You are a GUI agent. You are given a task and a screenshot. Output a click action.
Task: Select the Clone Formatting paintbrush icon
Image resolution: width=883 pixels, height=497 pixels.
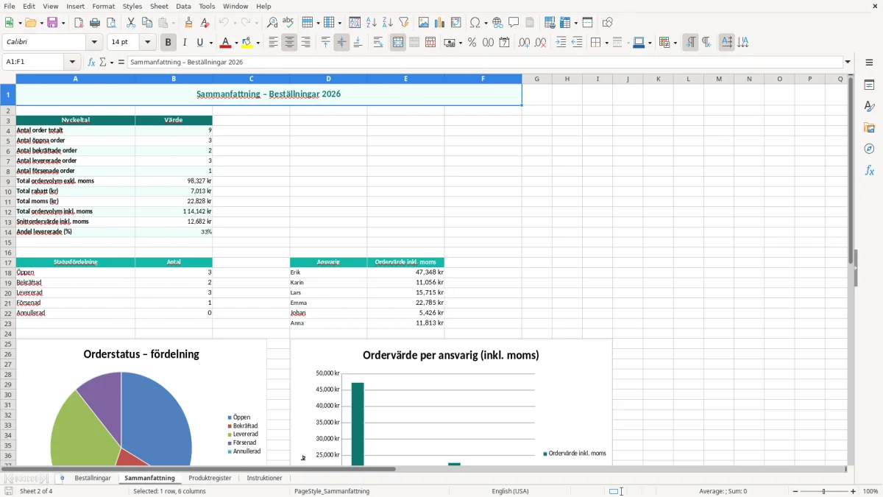pyautogui.click(x=188, y=23)
